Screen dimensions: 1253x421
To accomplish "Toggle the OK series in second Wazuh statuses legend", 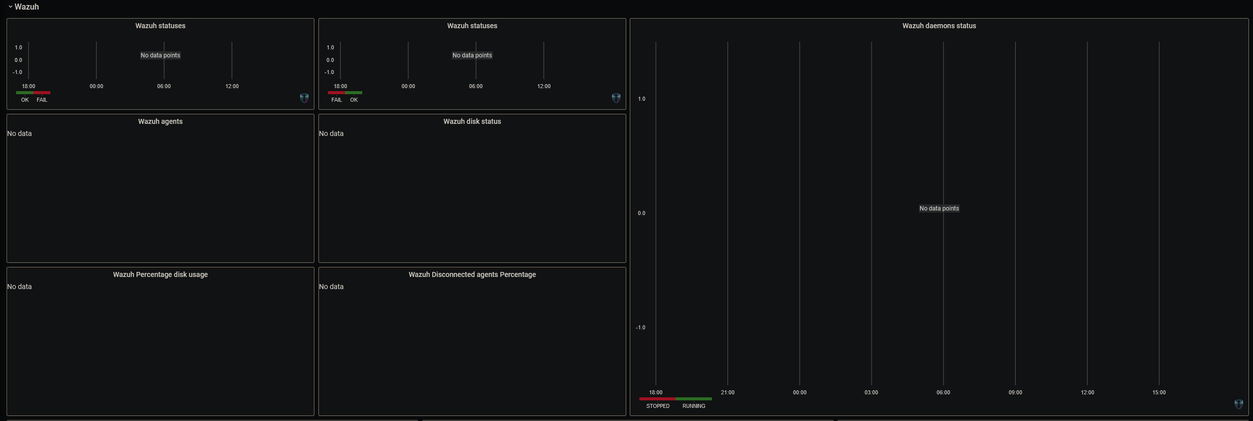I will point(354,100).
